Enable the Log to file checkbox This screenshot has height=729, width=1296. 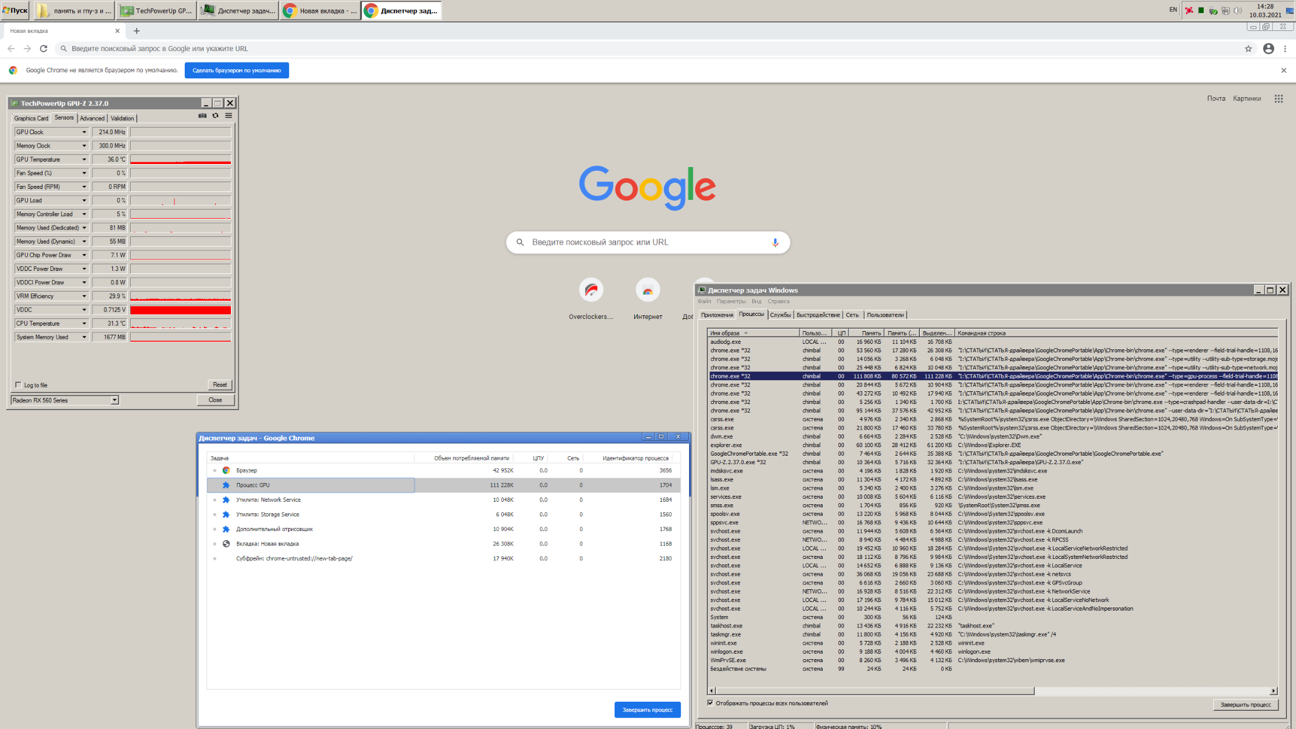click(18, 385)
